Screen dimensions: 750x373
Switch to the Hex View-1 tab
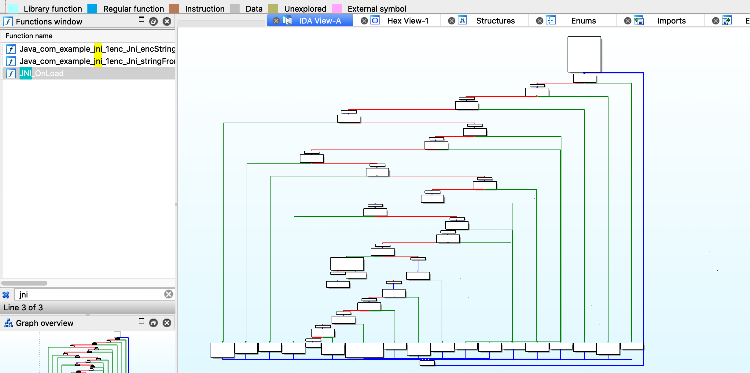pyautogui.click(x=407, y=21)
